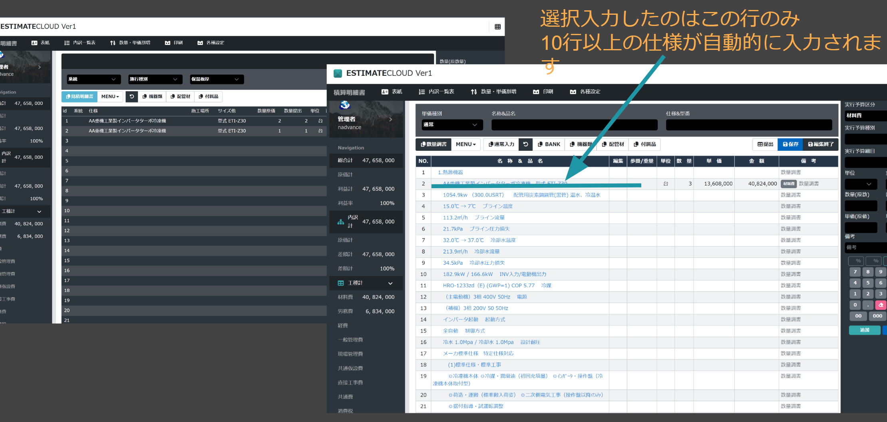Click the pink backspace key on numeric keypad

coord(881,305)
